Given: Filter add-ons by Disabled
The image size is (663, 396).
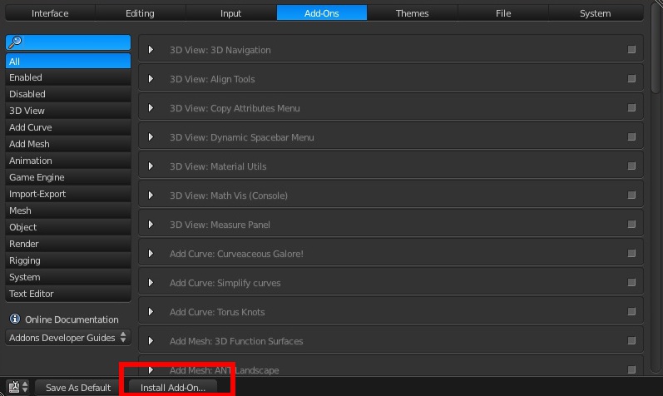Looking at the screenshot, I should click(x=68, y=94).
